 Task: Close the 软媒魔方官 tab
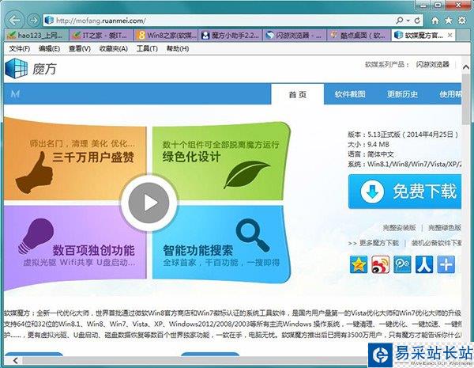450,35
